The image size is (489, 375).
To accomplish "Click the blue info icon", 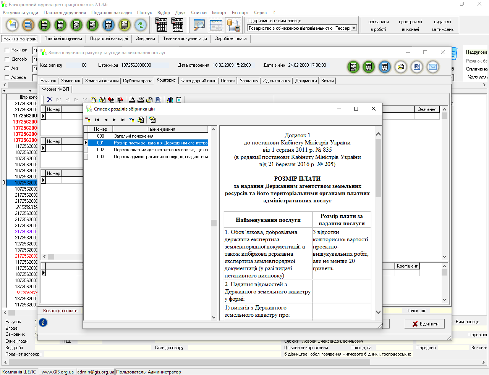I will pos(43,322).
